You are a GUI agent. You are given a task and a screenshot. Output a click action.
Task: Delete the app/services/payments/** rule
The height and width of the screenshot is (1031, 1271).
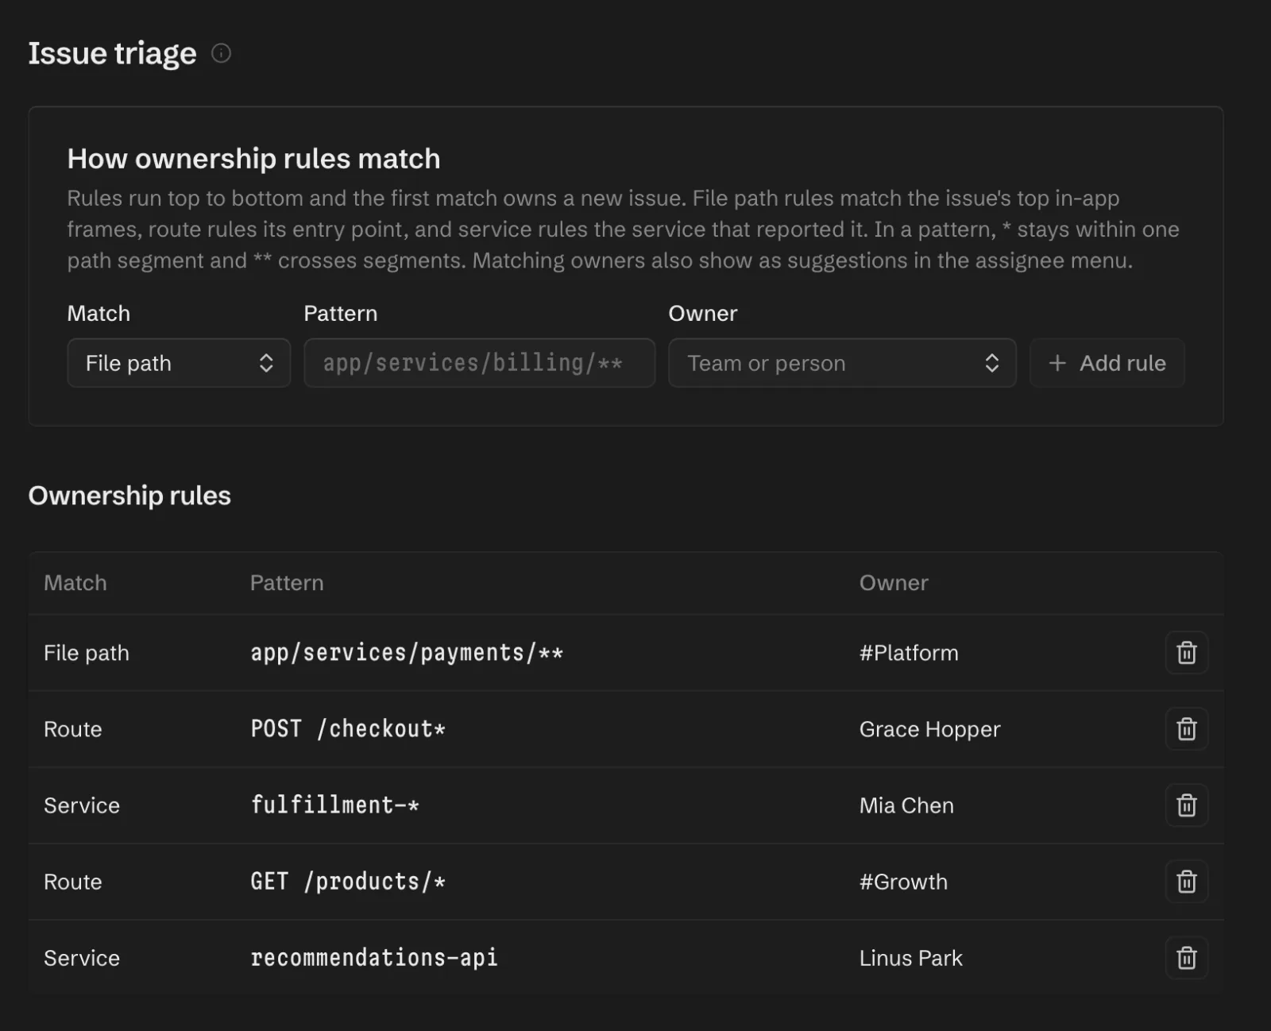(1186, 653)
